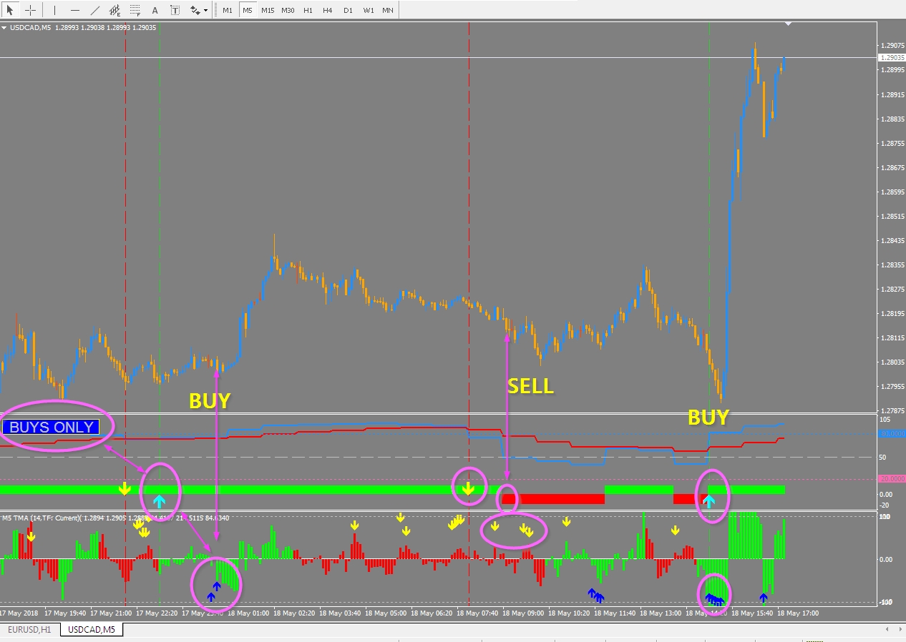Switch chart to W1 weekly timeframe
The width and height of the screenshot is (906, 642).
tap(368, 10)
